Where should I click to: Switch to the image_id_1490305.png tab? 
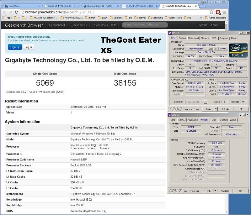61,6
